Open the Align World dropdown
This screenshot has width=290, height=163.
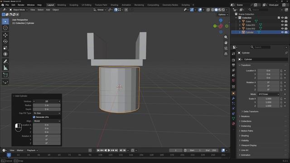[47, 121]
